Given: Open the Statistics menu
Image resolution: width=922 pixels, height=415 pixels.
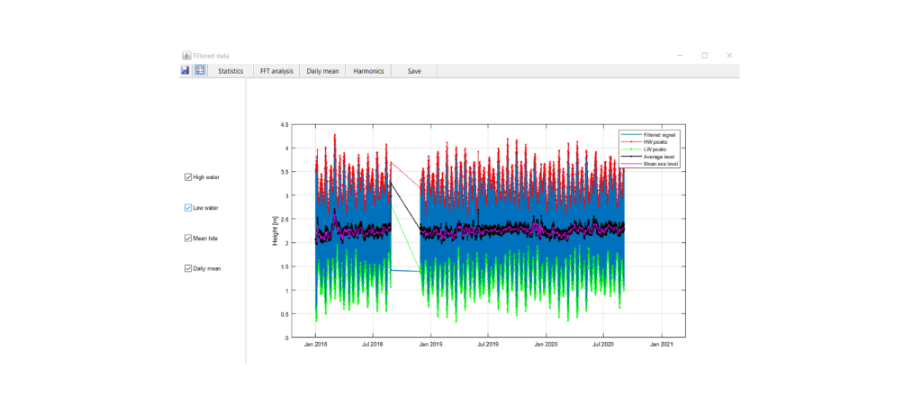Looking at the screenshot, I should (230, 70).
